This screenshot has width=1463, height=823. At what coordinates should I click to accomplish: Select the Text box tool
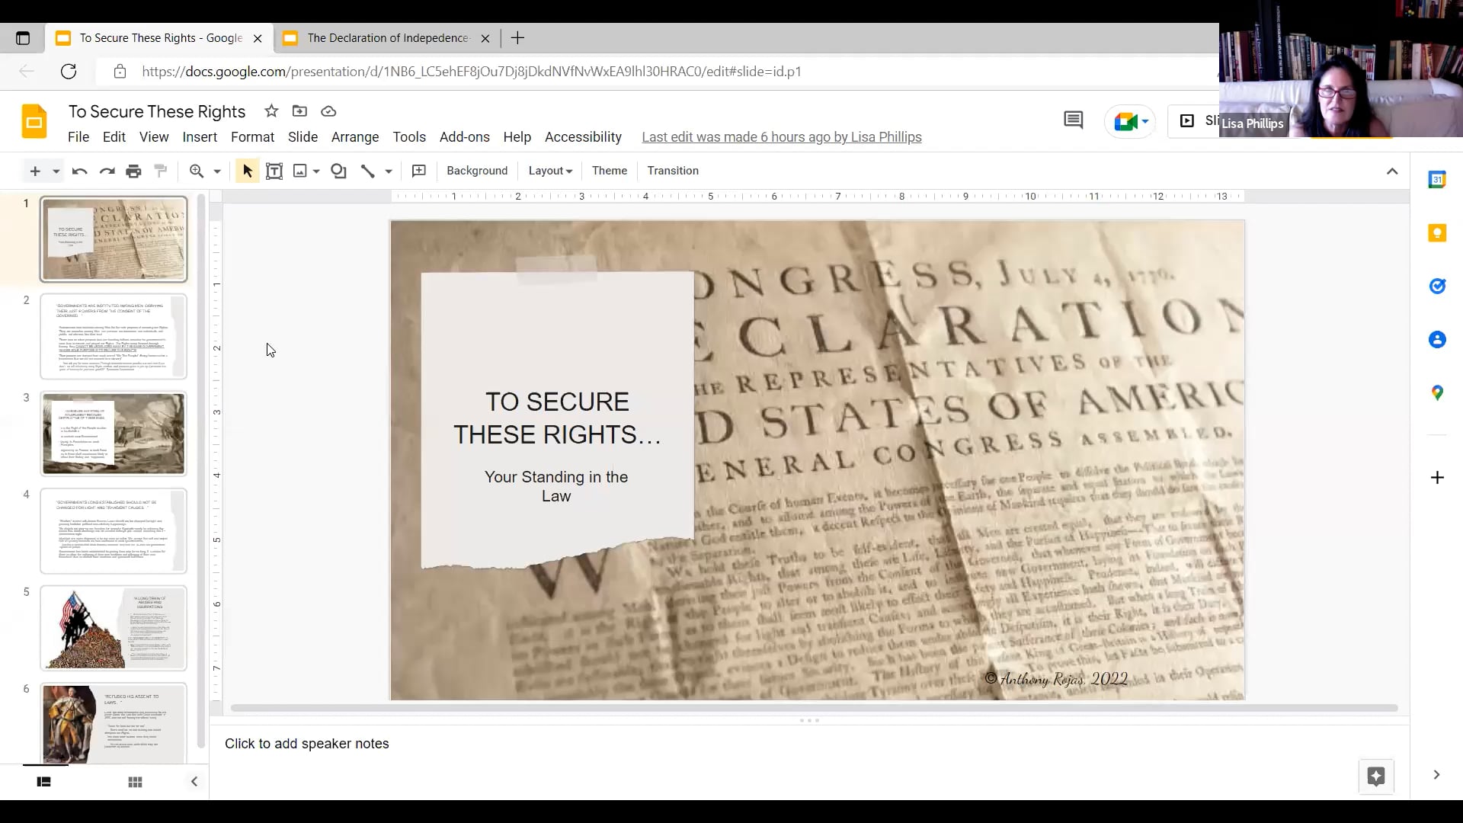coord(274,171)
